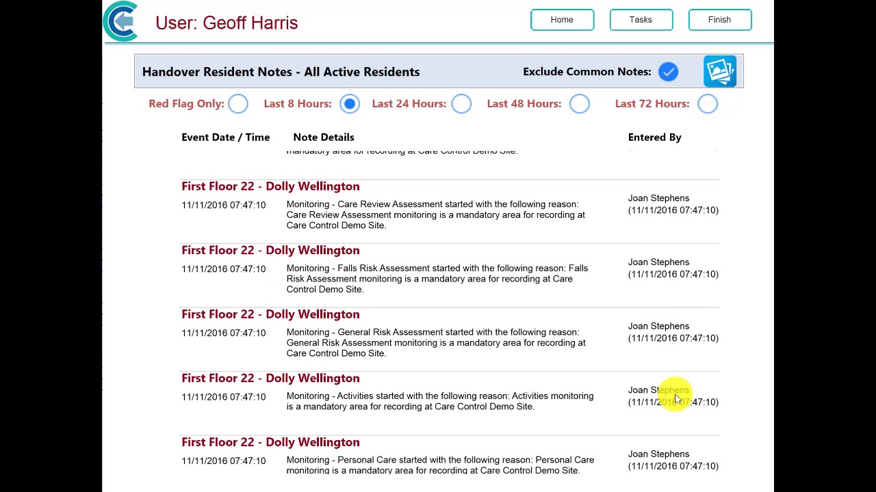876x492 pixels.
Task: Click the date 11/11/2016 07:47:10 in Activities row
Action: click(x=224, y=397)
